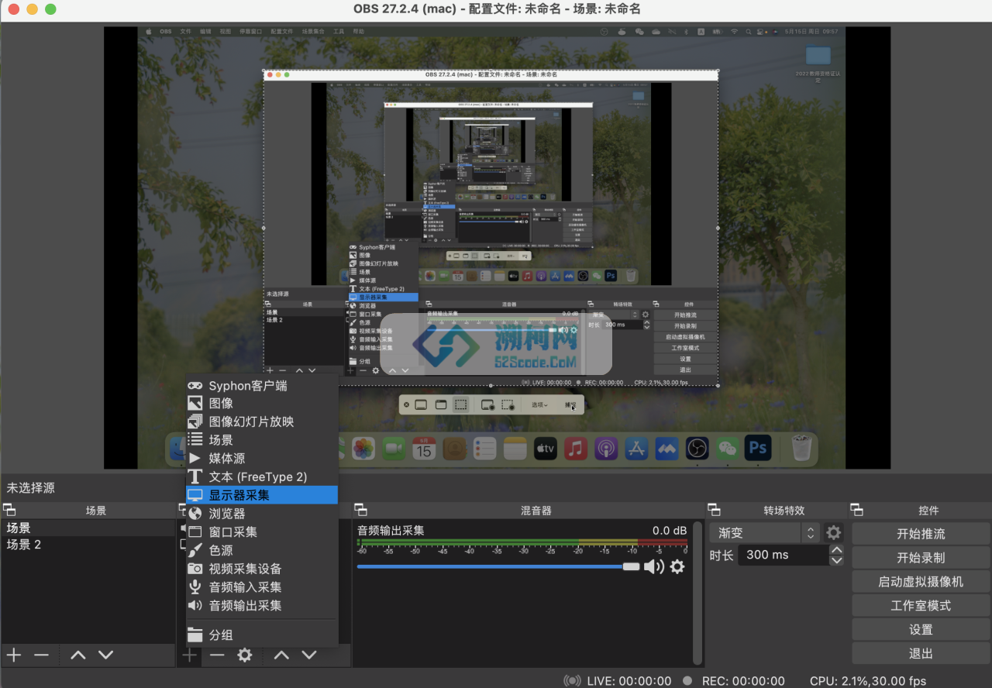
Task: Click the Music icon in the large previewed dock
Action: (575, 448)
